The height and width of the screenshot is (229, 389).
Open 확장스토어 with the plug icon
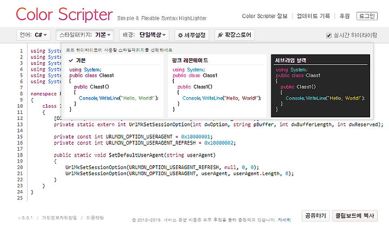click(x=234, y=35)
